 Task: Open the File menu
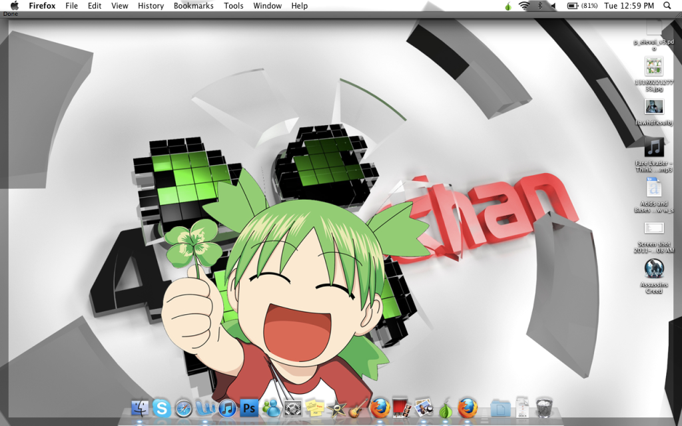click(x=71, y=5)
